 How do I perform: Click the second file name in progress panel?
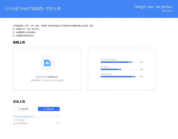point(105,67)
